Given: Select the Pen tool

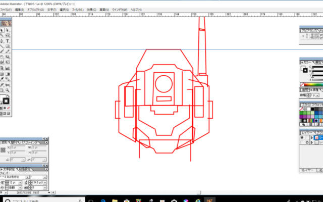Looking at the screenshot, I should pos(2,41).
